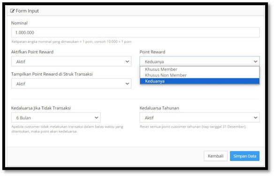
Task: Open the Aktifkan Point Reward dropdown
Action: tap(71, 61)
